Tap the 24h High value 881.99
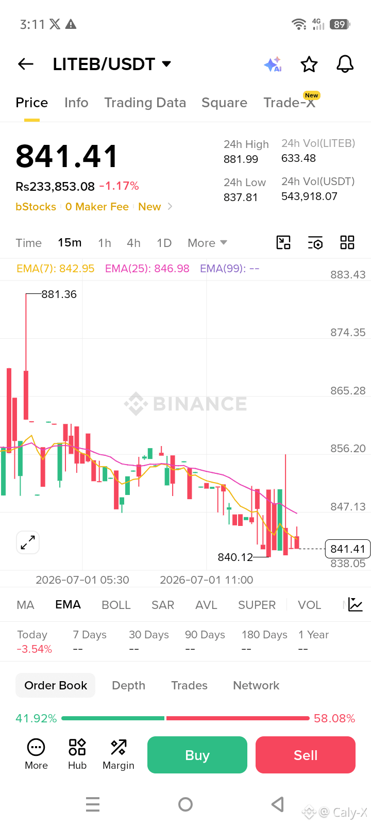This screenshot has width=371, height=825. [x=241, y=159]
